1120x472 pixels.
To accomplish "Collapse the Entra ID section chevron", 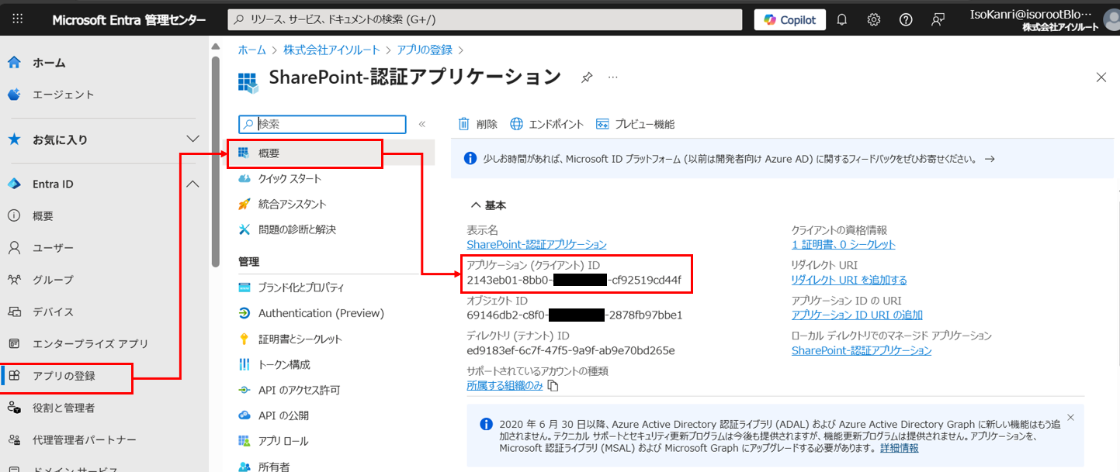I will [x=193, y=184].
